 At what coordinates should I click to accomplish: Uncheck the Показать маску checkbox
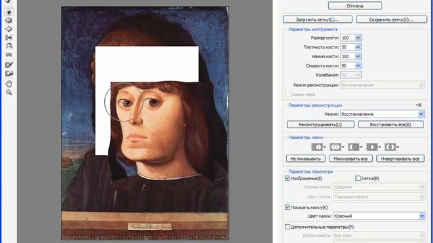click(287, 207)
